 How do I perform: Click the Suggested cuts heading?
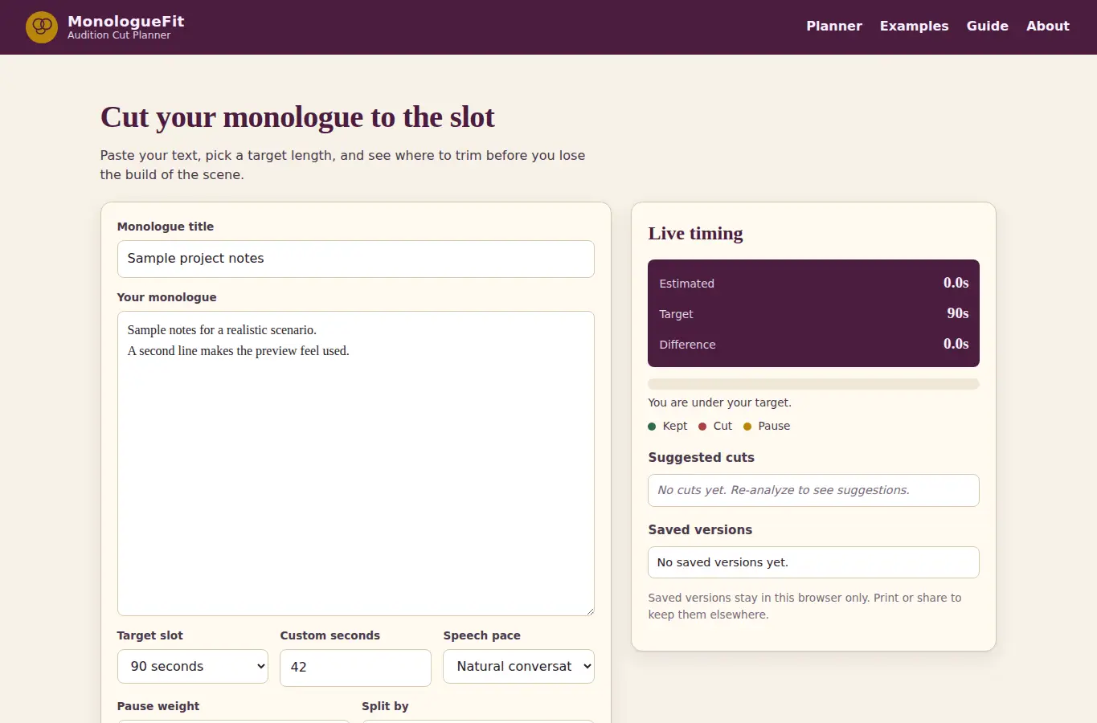701,458
